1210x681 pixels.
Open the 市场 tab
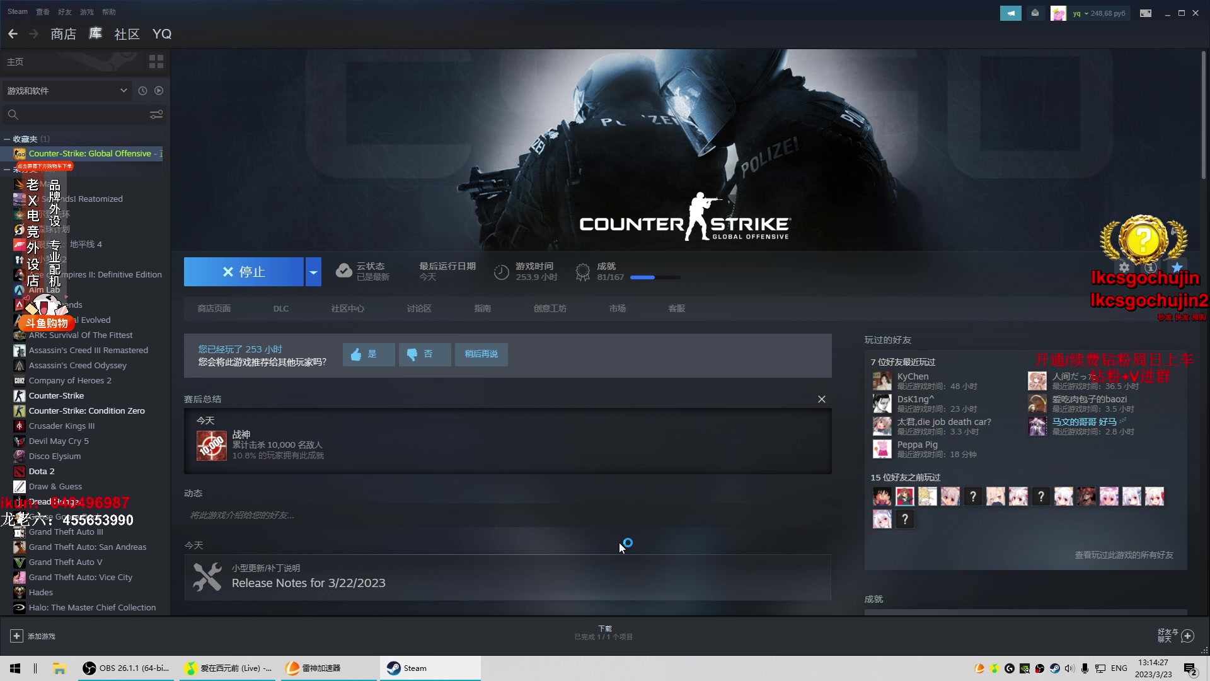[x=618, y=308]
